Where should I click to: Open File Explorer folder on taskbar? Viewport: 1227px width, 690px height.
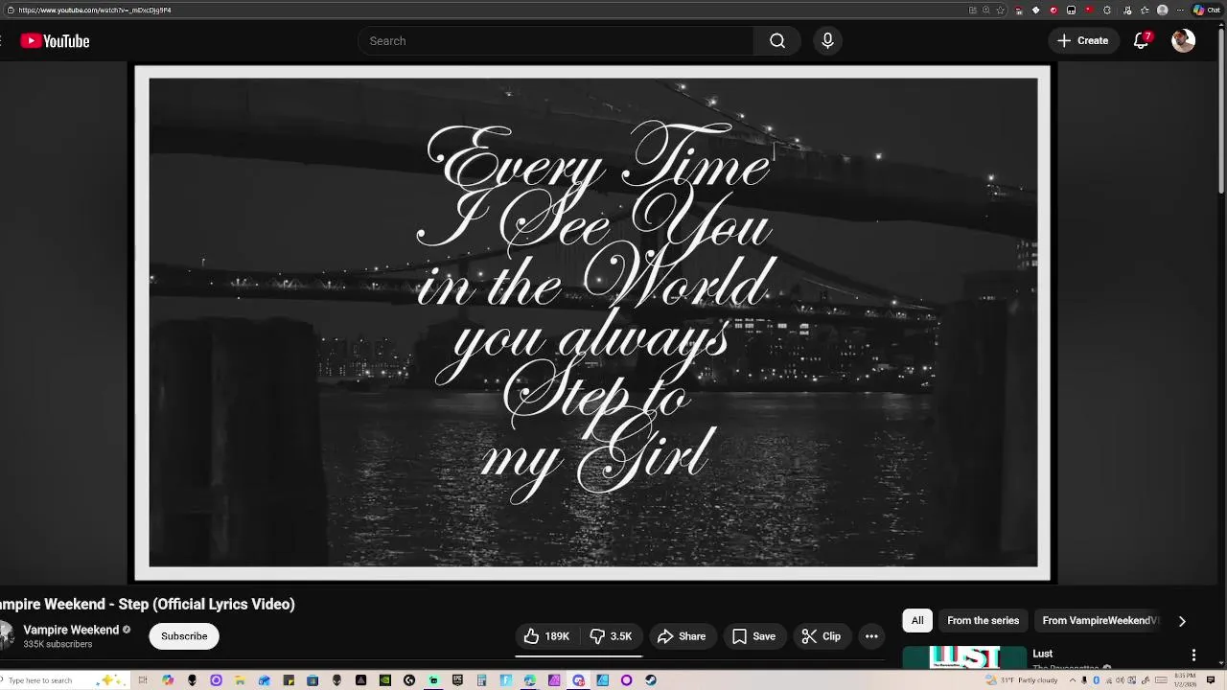240,680
